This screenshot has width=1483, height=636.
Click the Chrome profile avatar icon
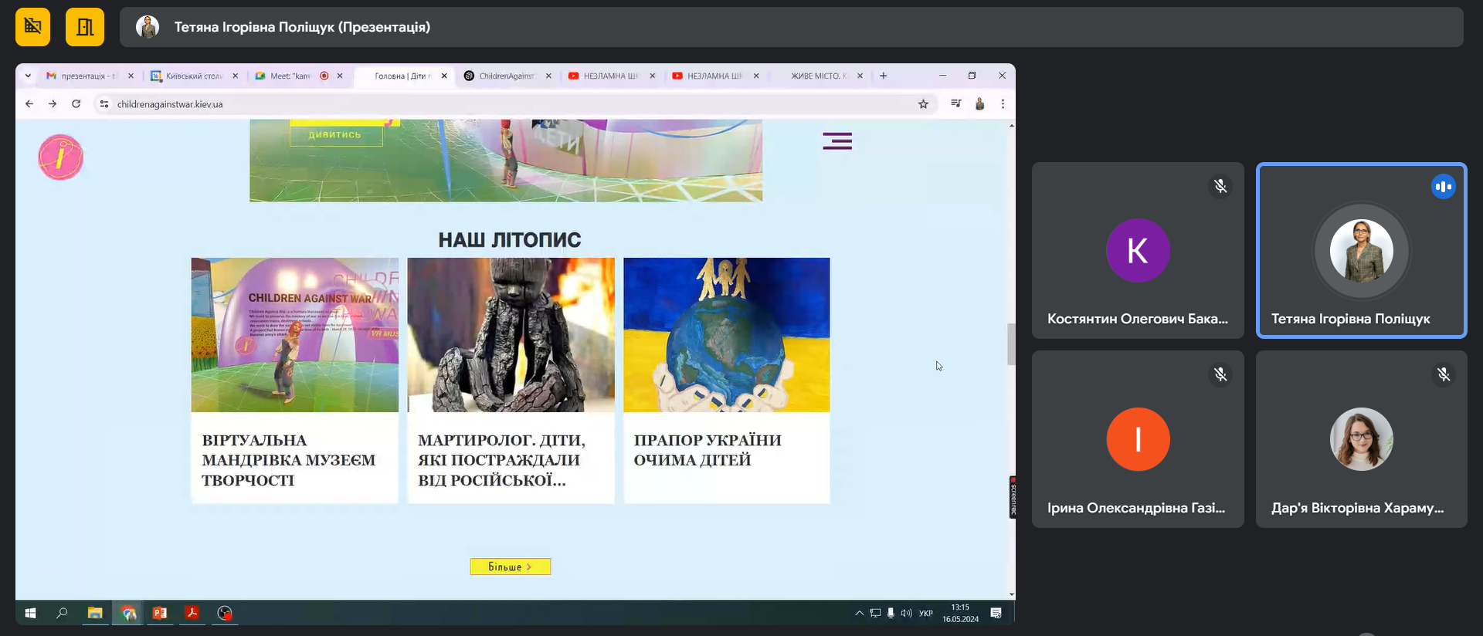point(979,104)
